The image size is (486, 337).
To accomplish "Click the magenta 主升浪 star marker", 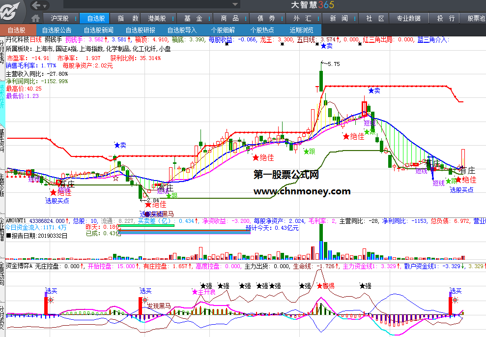I will 203,292.
